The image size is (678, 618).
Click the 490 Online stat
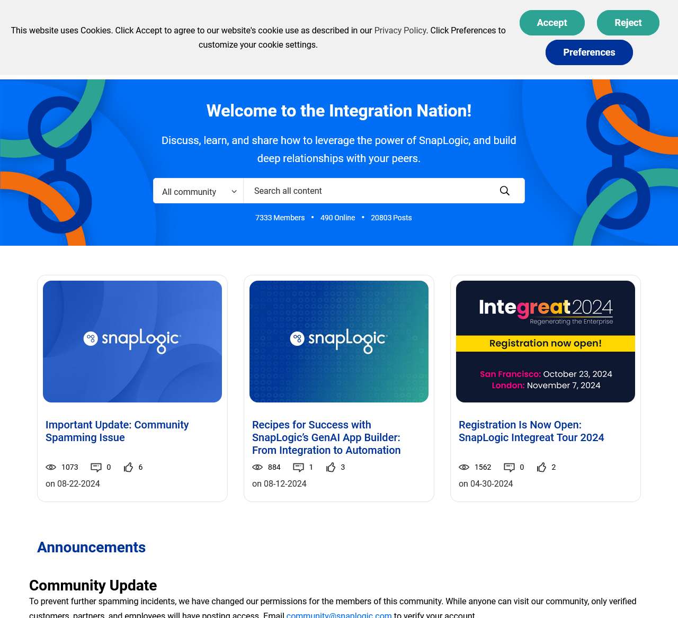(x=337, y=218)
